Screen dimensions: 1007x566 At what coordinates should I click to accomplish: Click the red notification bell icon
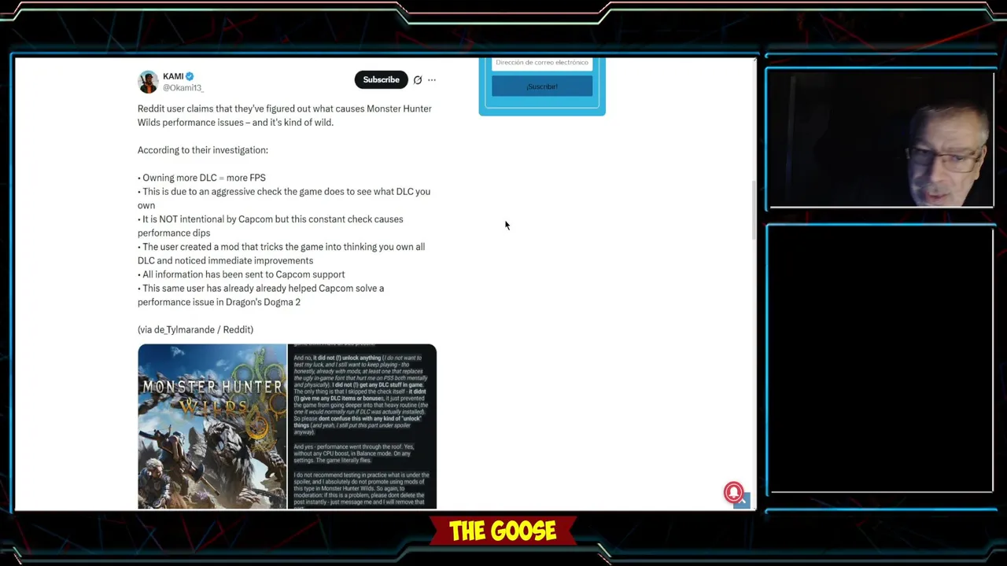click(x=733, y=492)
